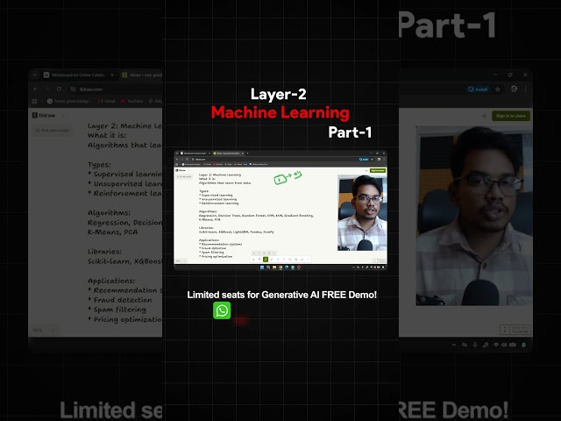Select the green Draw pencil tool in center window
This screenshot has height=421, width=561.
266,260
